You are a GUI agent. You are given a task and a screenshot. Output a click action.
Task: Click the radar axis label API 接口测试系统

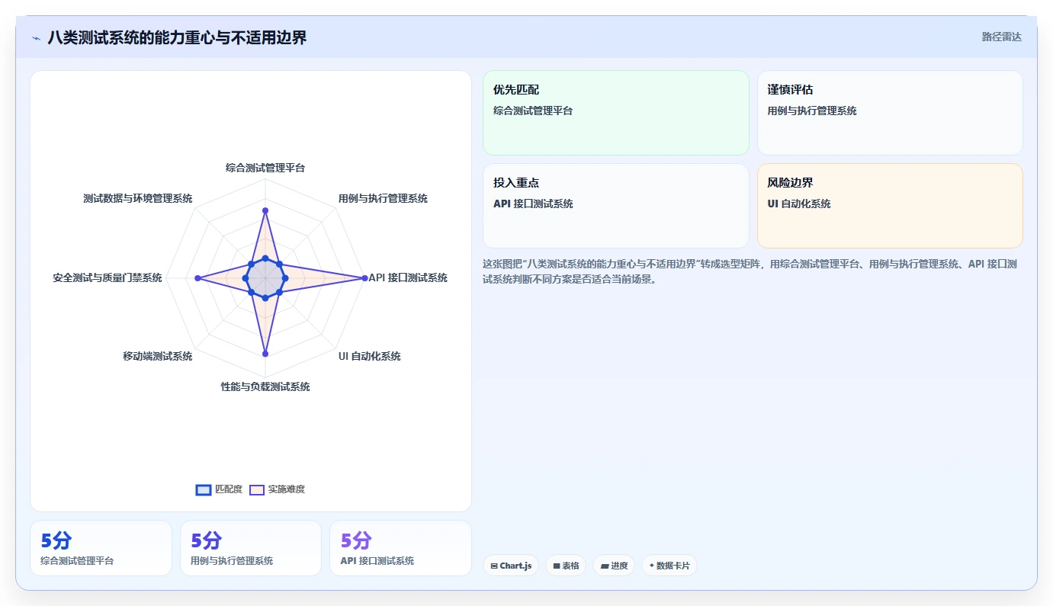pyautogui.click(x=408, y=277)
